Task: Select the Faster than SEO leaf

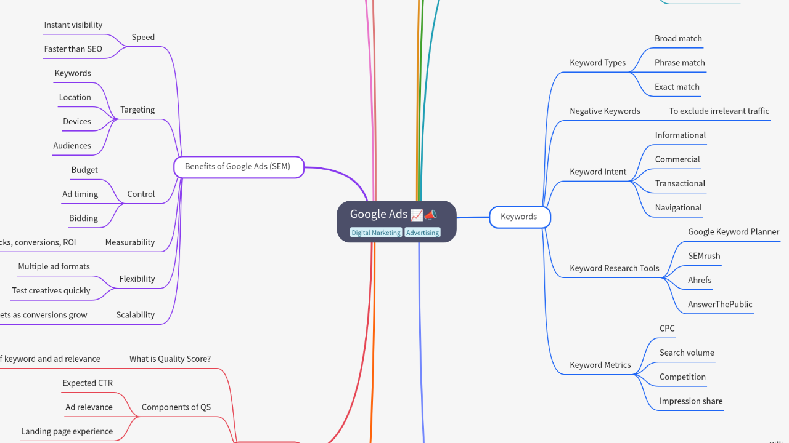Action: click(73, 49)
